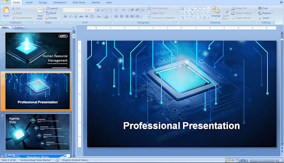Open Line Spacing options

(143, 10)
